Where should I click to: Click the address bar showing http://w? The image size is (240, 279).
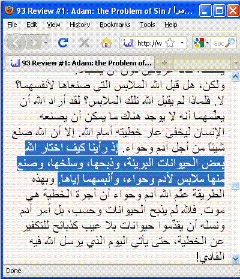pyautogui.click(x=149, y=43)
